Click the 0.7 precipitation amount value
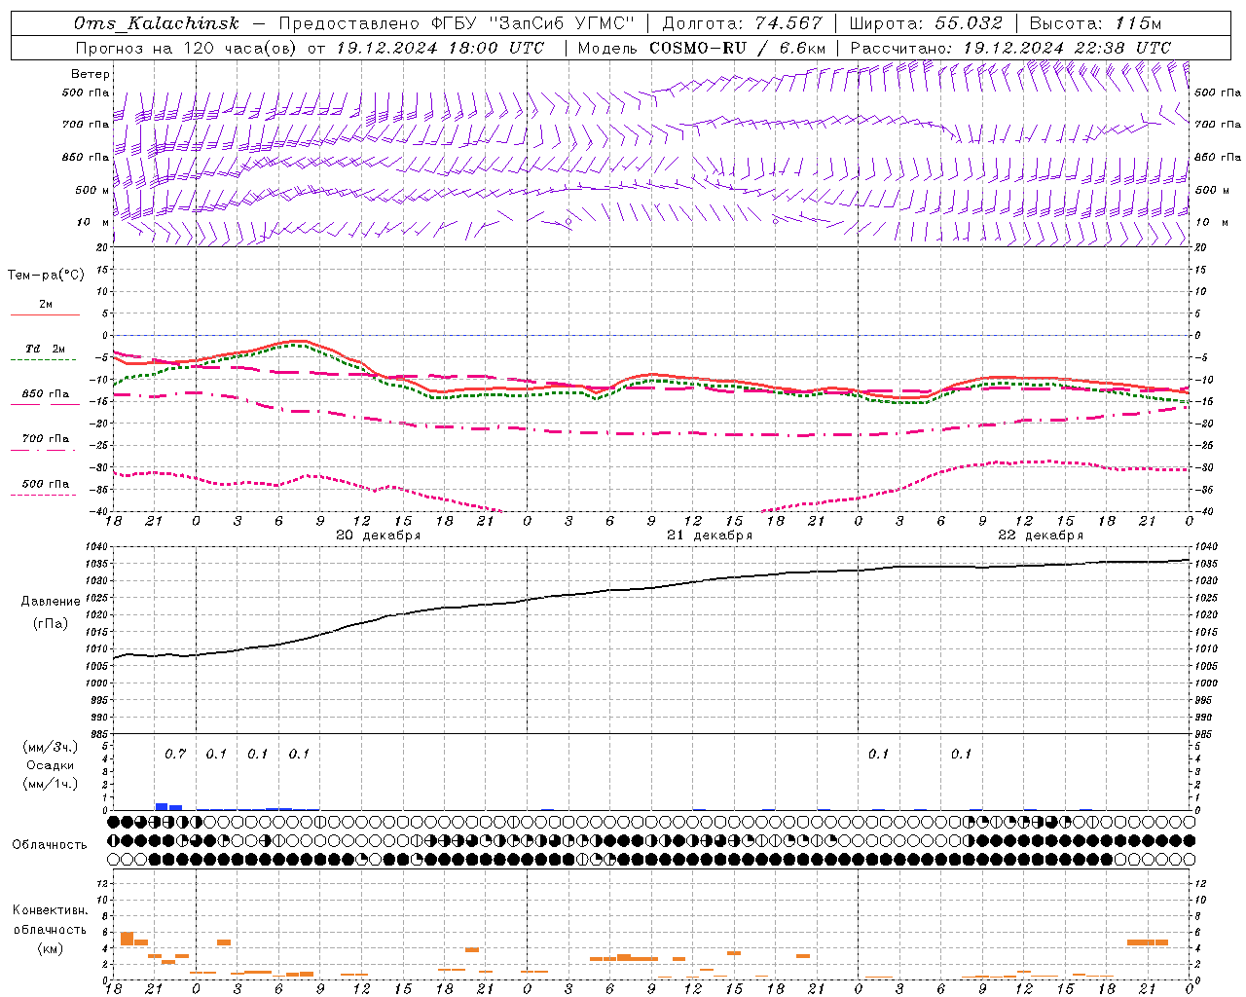Image resolution: width=1246 pixels, height=997 pixels. 175,754
